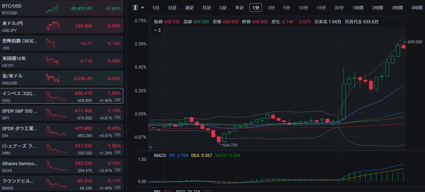
Task: Click the MACD indicator label
Action: tap(160, 156)
